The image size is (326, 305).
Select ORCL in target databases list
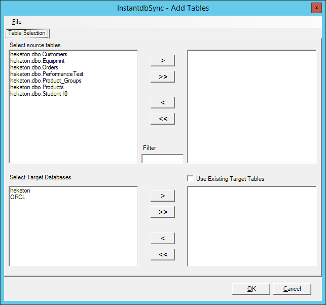point(18,197)
